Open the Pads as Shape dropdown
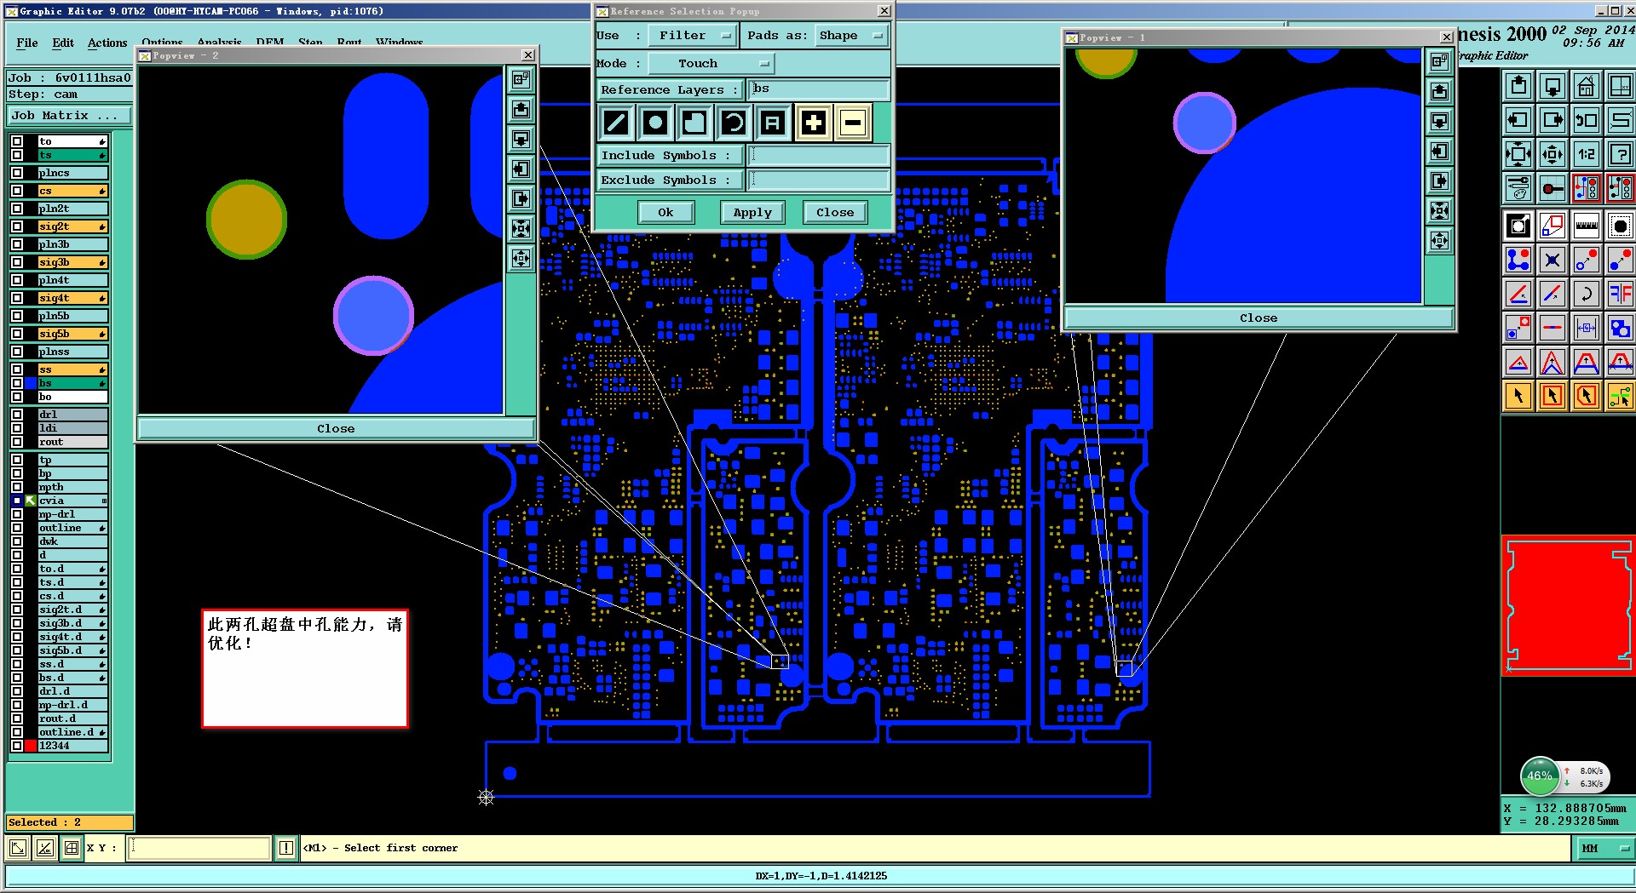This screenshot has height=893, width=1636. [851, 35]
